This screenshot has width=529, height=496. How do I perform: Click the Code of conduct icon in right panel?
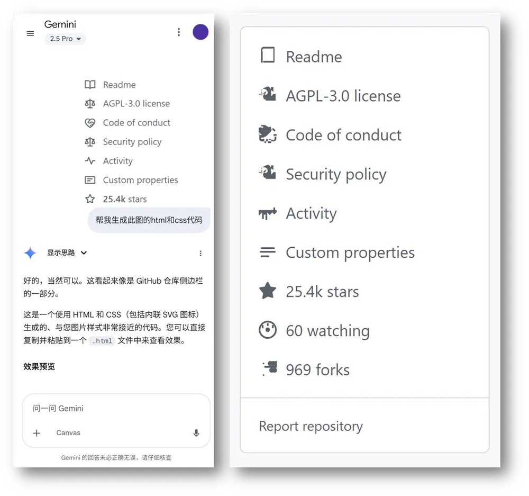click(268, 134)
